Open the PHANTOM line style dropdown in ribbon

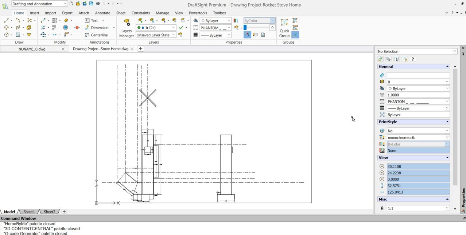pos(215,28)
